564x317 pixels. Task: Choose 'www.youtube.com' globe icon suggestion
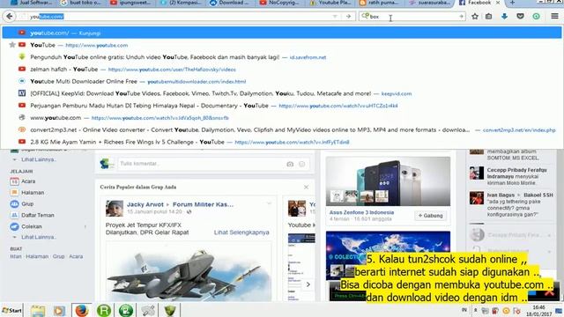pos(282,117)
